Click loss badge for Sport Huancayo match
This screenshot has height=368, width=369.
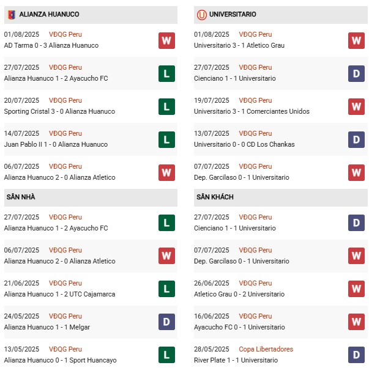[x=166, y=354]
